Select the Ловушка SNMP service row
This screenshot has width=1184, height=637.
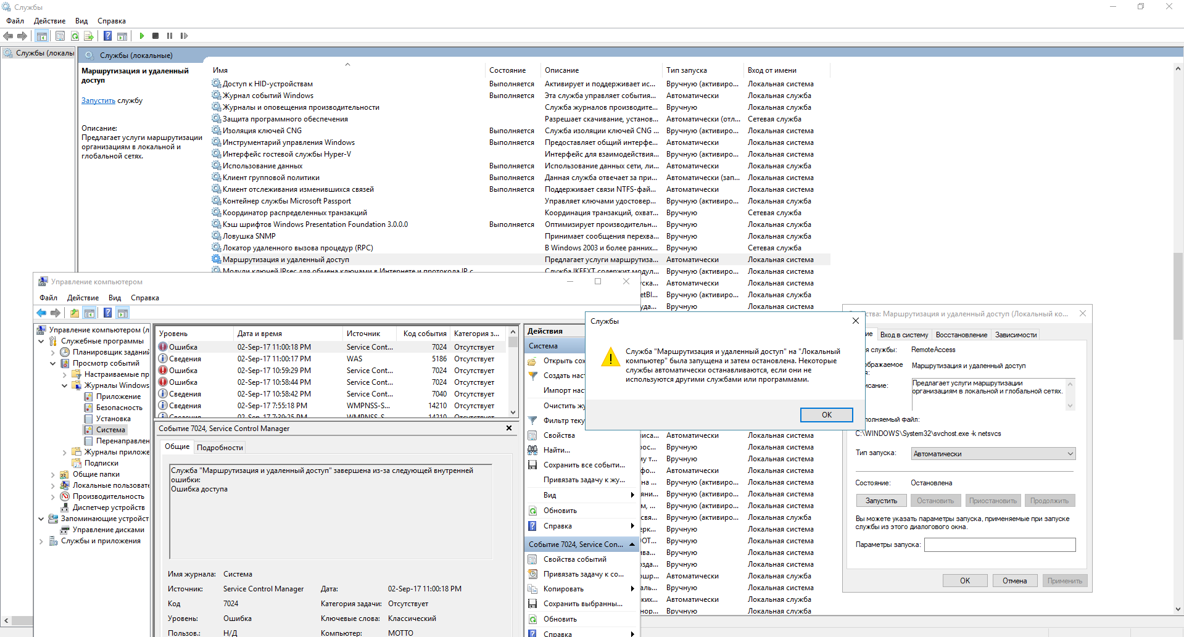[521, 236]
